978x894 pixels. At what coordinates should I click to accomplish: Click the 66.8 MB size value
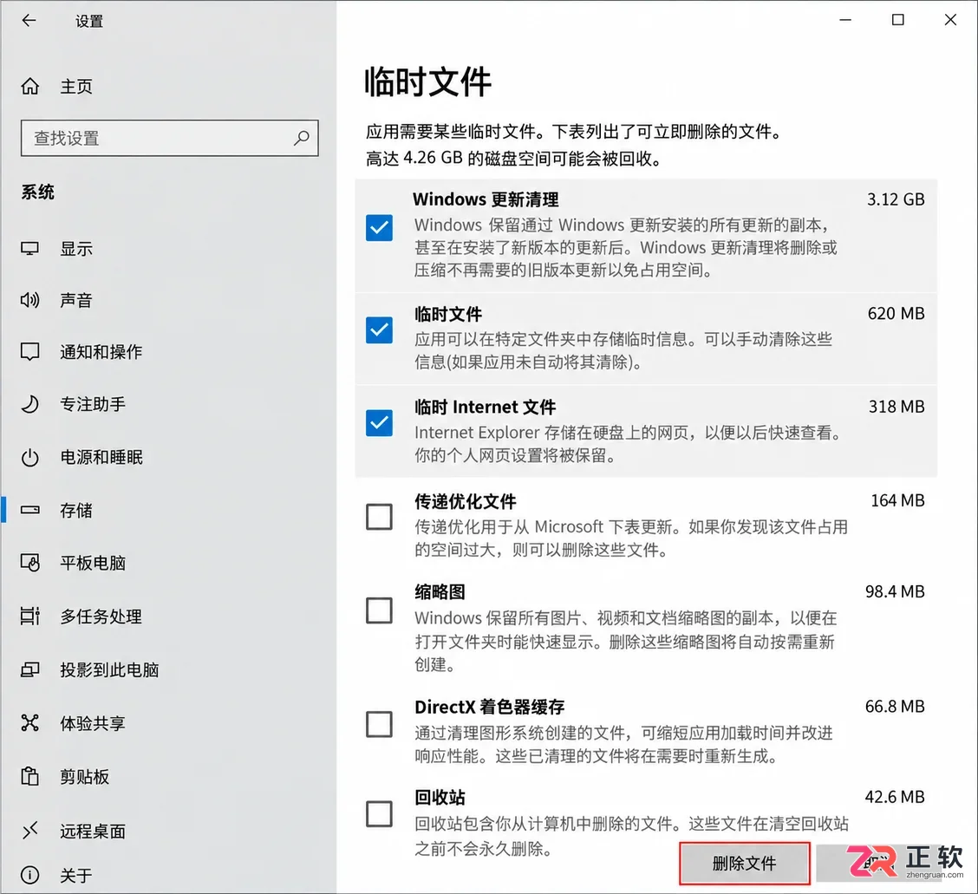click(x=895, y=706)
